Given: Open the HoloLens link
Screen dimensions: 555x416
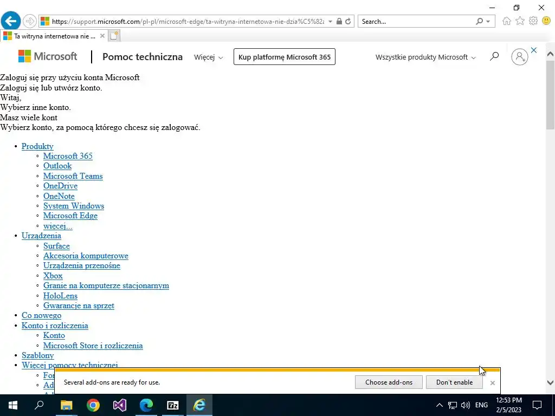Looking at the screenshot, I should [x=61, y=296].
